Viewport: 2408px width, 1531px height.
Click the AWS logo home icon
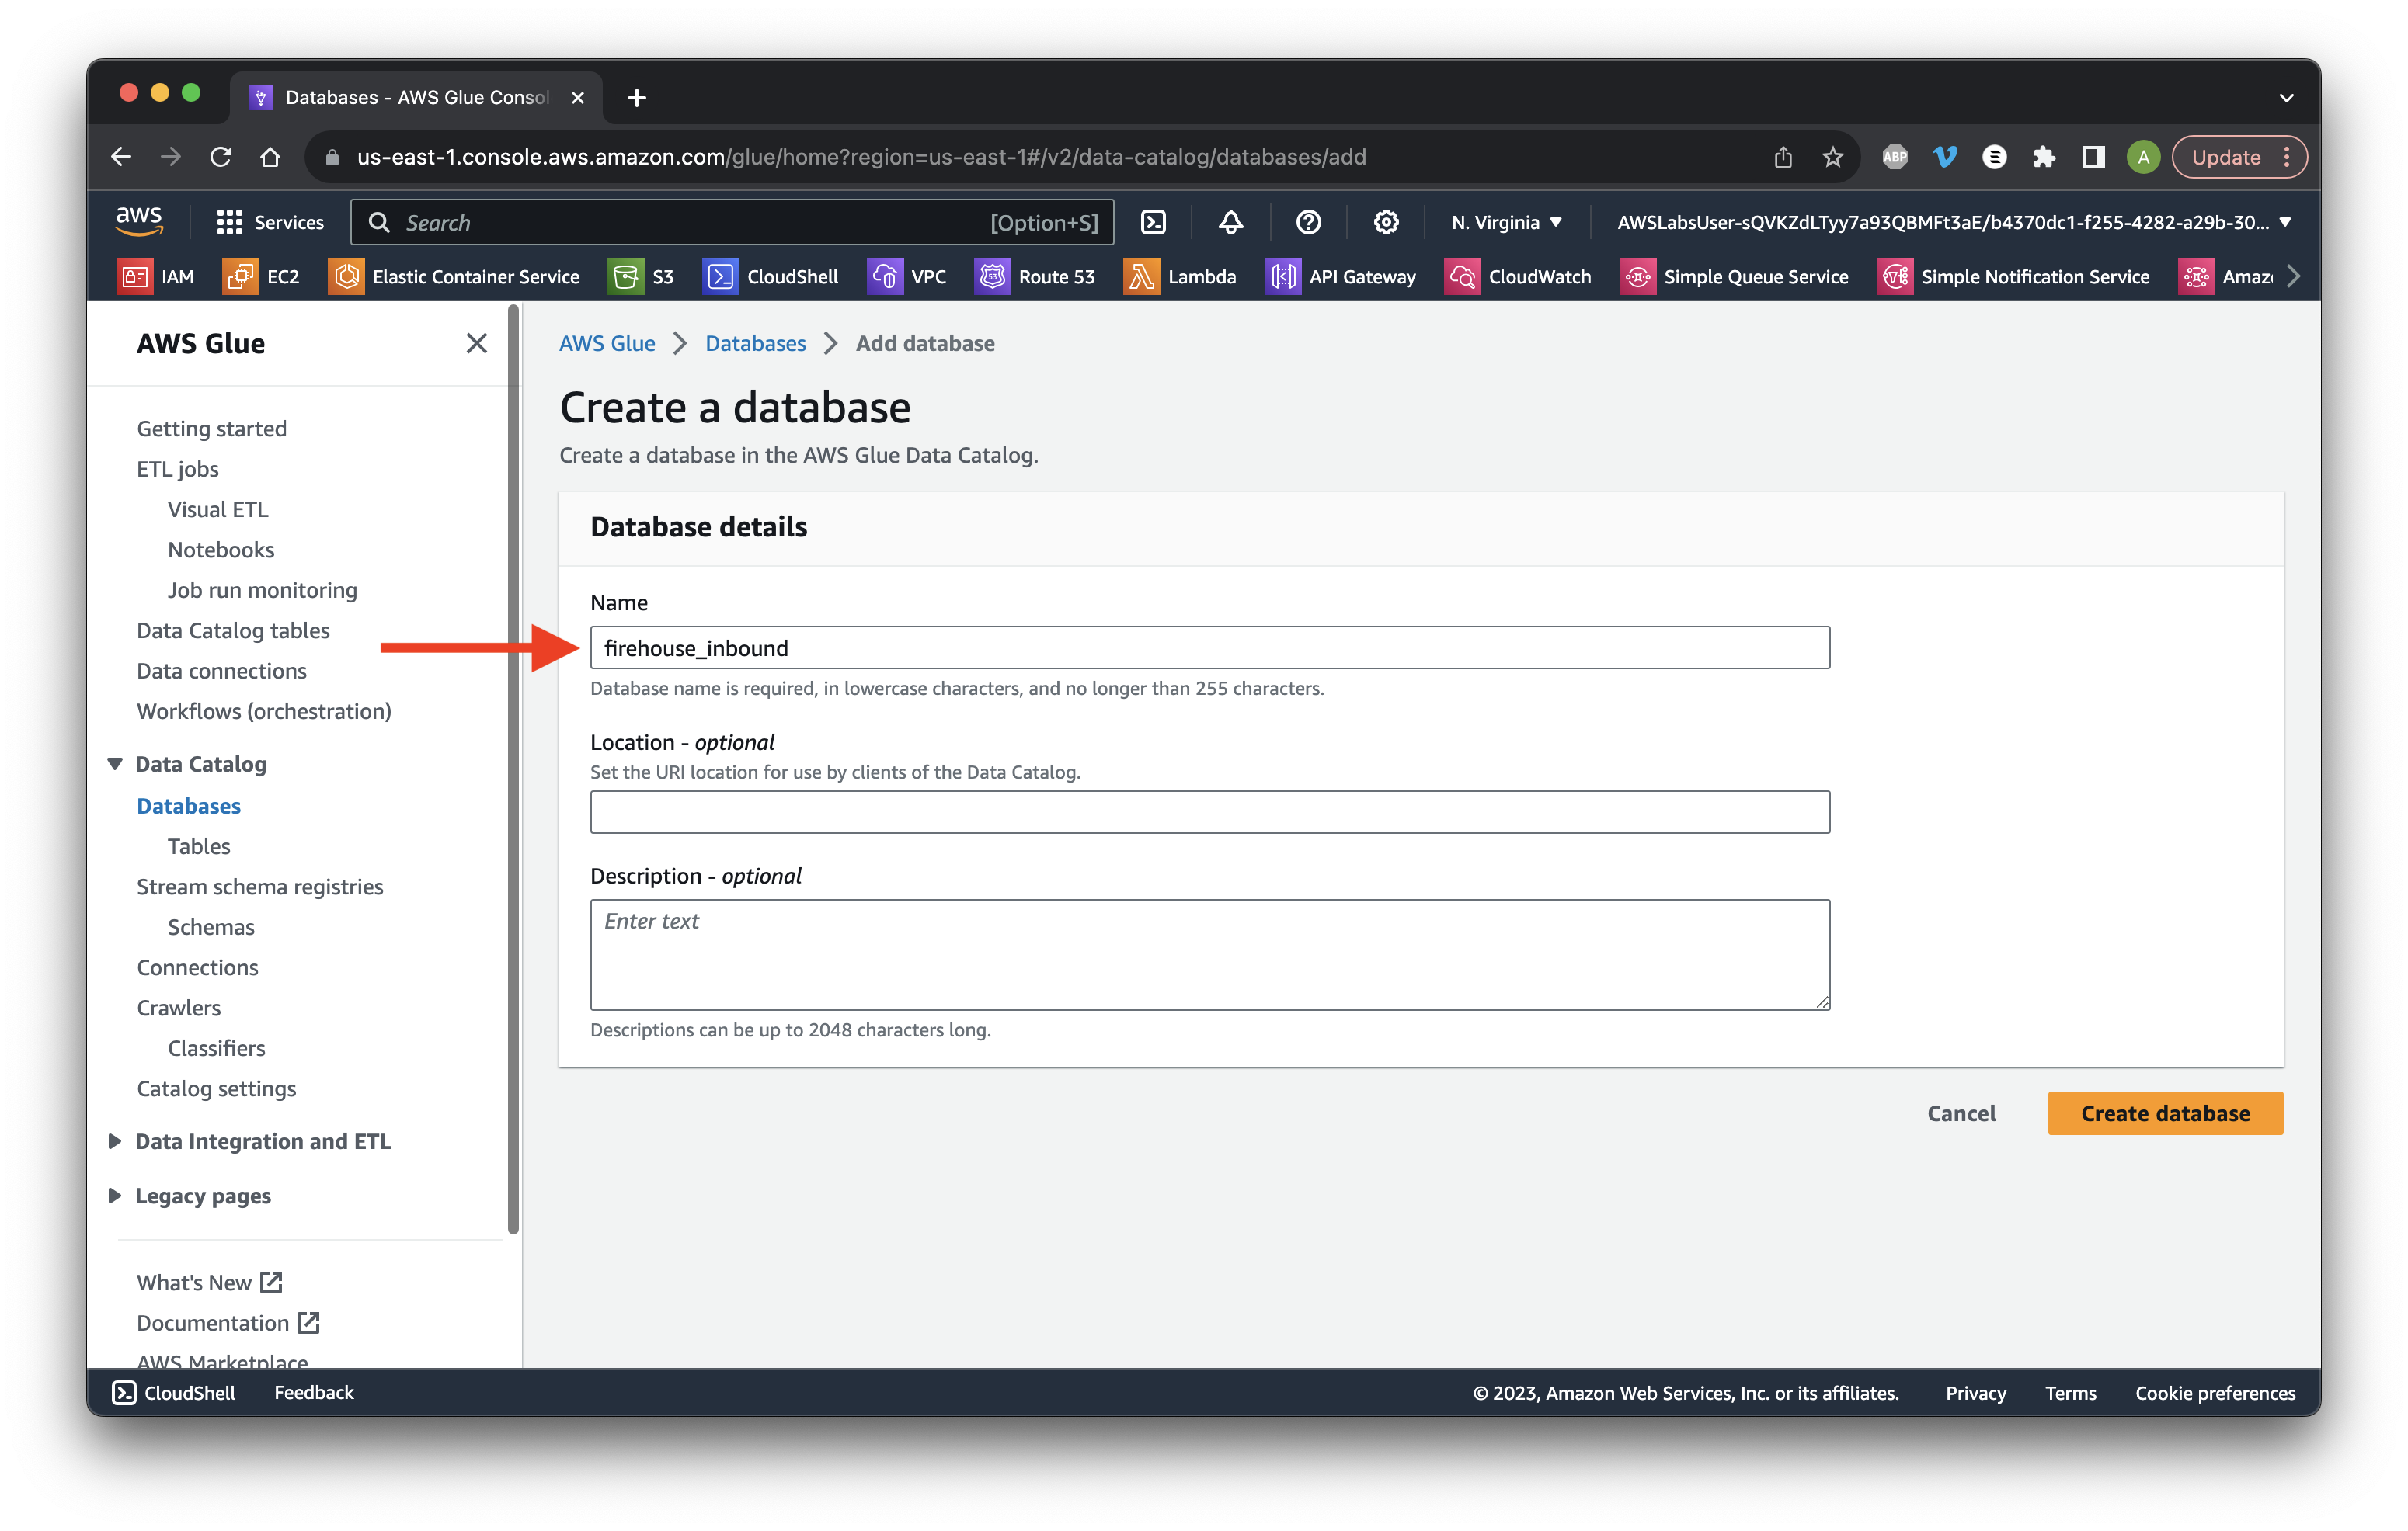[139, 220]
